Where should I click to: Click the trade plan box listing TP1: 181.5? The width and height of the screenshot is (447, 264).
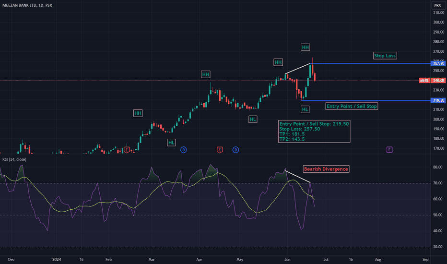coord(314,132)
